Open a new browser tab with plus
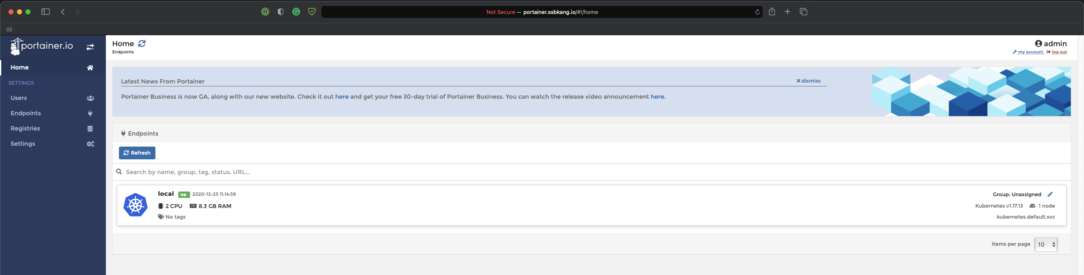 788,12
